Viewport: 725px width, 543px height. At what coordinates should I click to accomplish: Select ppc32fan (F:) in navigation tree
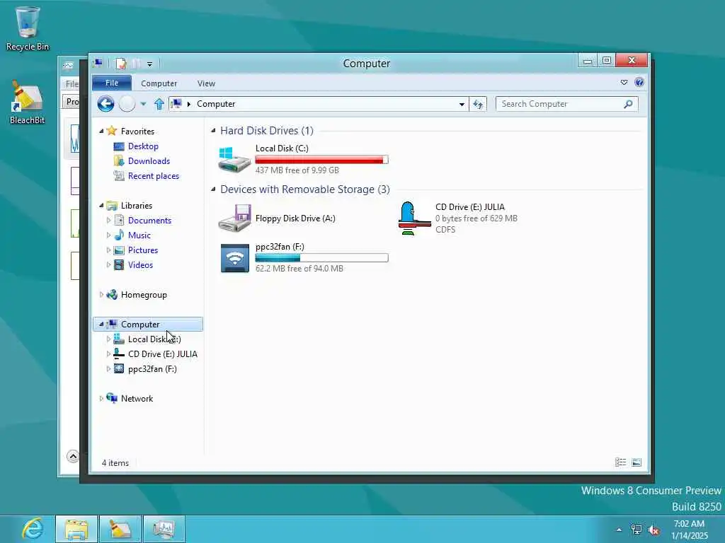click(152, 369)
